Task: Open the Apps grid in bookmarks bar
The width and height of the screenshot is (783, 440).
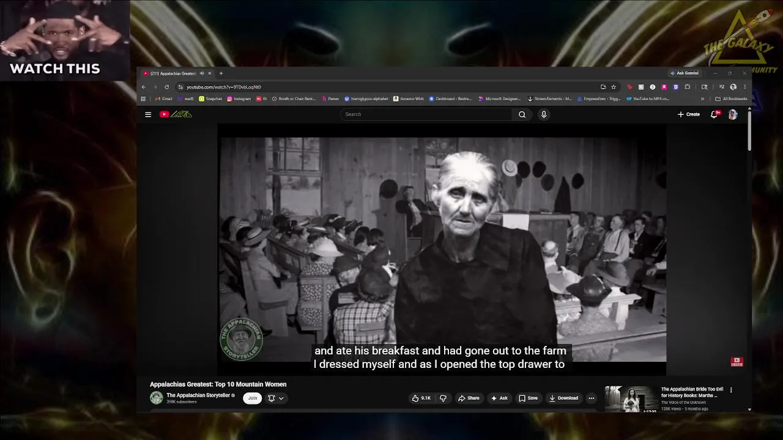Action: point(143,98)
